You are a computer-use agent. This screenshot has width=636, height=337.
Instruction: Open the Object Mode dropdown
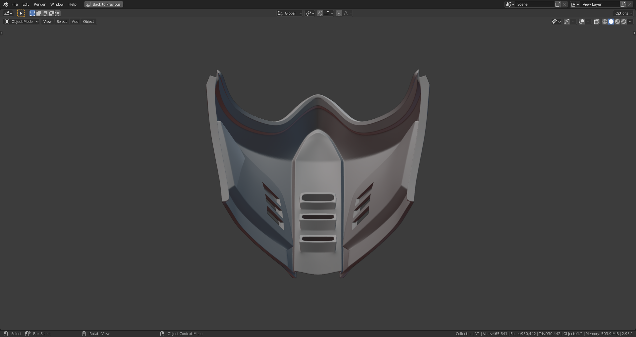click(x=22, y=22)
